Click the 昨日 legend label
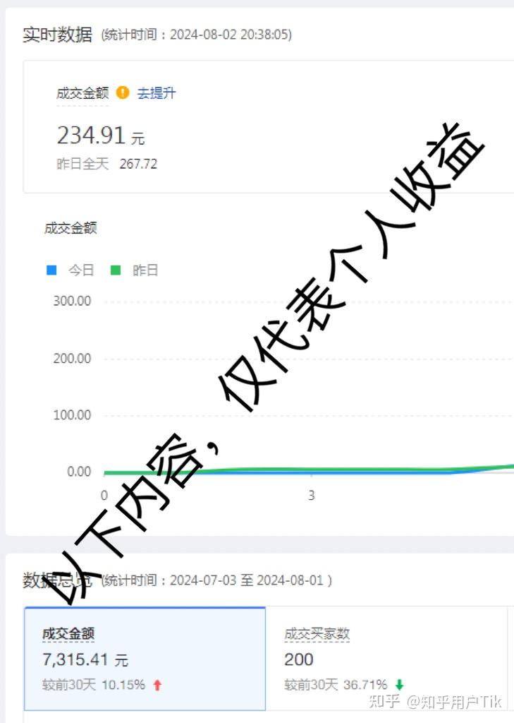514x723 pixels. tap(145, 270)
